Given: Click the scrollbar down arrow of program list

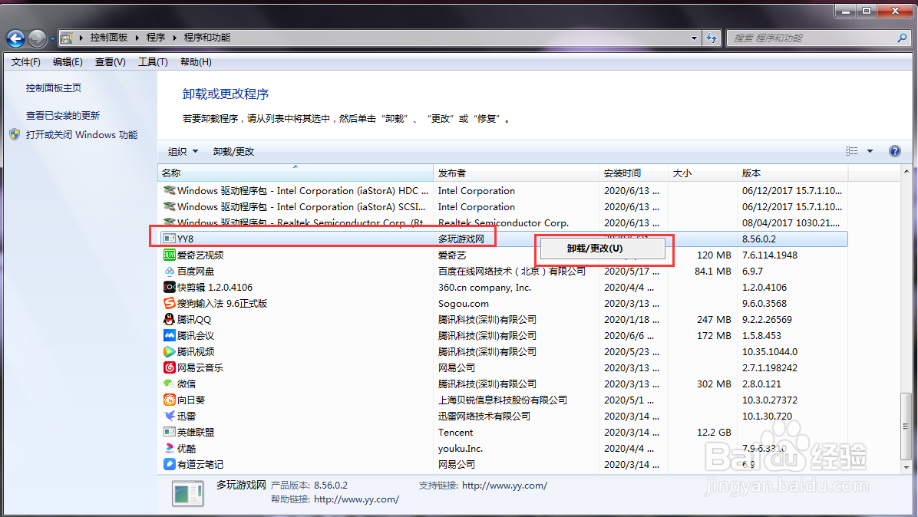Looking at the screenshot, I should 906,467.
